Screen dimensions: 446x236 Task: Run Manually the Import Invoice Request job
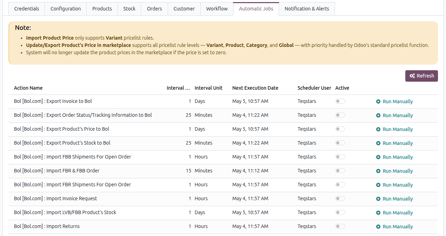(x=398, y=199)
